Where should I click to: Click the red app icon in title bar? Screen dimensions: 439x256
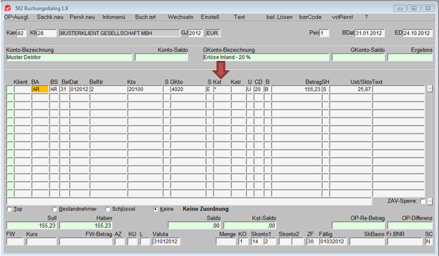[8, 8]
